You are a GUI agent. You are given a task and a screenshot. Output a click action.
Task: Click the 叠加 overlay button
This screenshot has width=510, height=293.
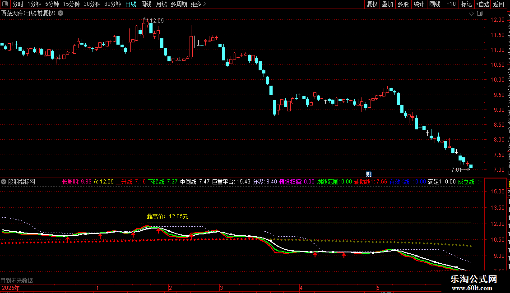387,4
